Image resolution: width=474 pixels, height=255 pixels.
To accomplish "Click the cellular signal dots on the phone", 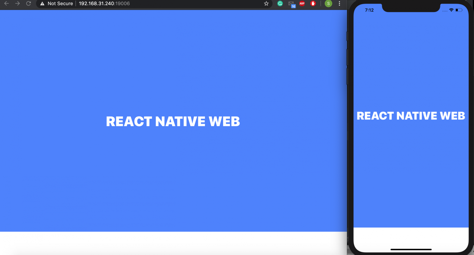I will point(445,10).
